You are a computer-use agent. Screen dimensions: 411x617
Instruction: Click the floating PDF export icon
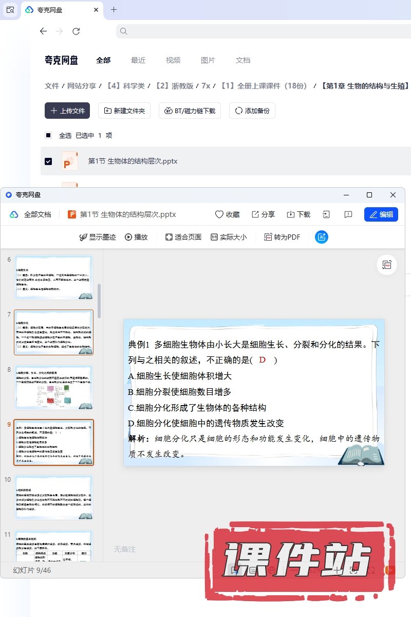pos(387,265)
